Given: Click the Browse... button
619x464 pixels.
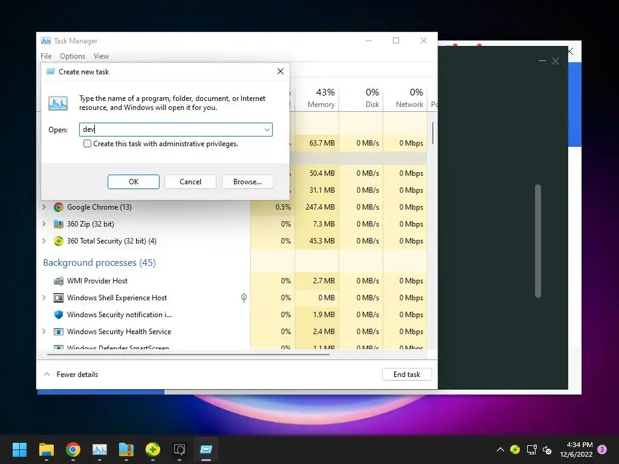Looking at the screenshot, I should [247, 182].
